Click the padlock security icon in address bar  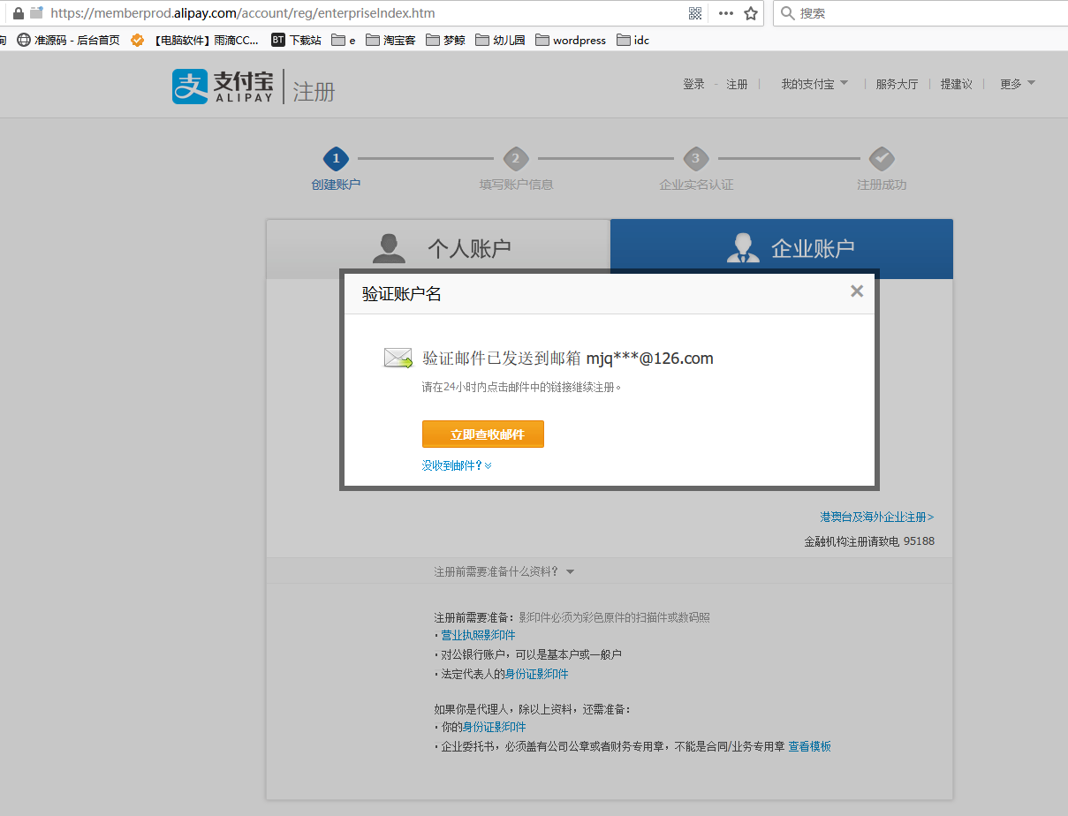(18, 13)
